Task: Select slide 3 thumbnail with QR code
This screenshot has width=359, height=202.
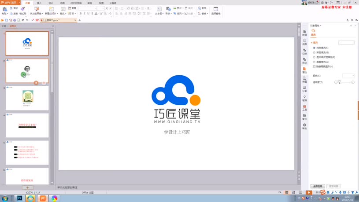Action: point(27,98)
